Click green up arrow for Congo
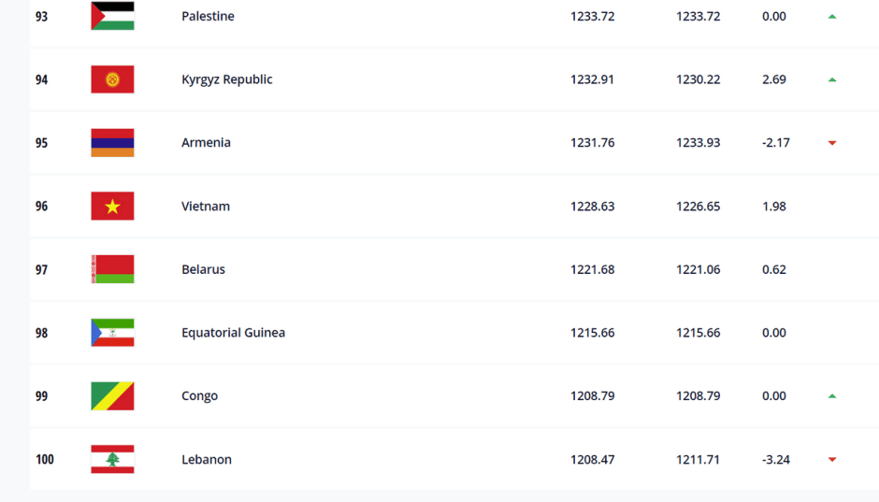The image size is (879, 502). pyautogui.click(x=831, y=396)
